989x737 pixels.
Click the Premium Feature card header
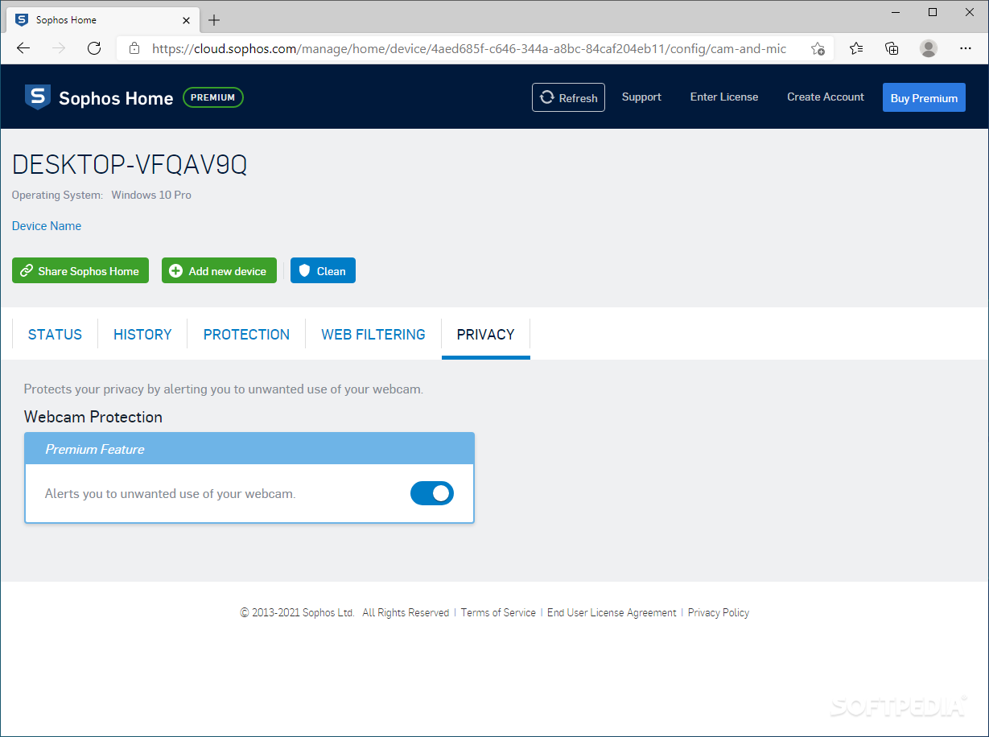tap(249, 449)
